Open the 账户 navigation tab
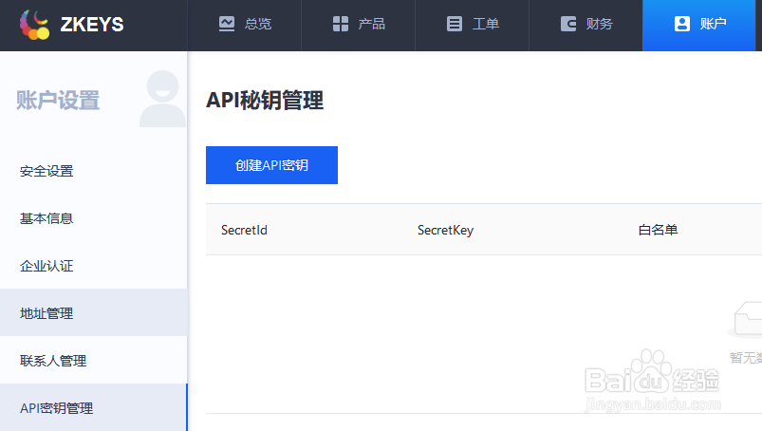 698,26
